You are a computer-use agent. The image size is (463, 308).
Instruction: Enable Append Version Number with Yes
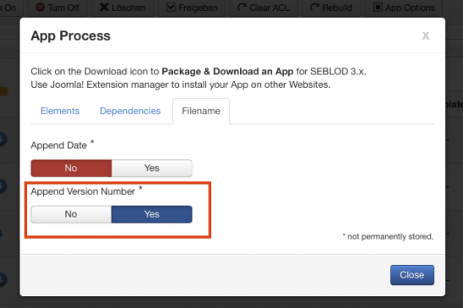[x=152, y=214]
